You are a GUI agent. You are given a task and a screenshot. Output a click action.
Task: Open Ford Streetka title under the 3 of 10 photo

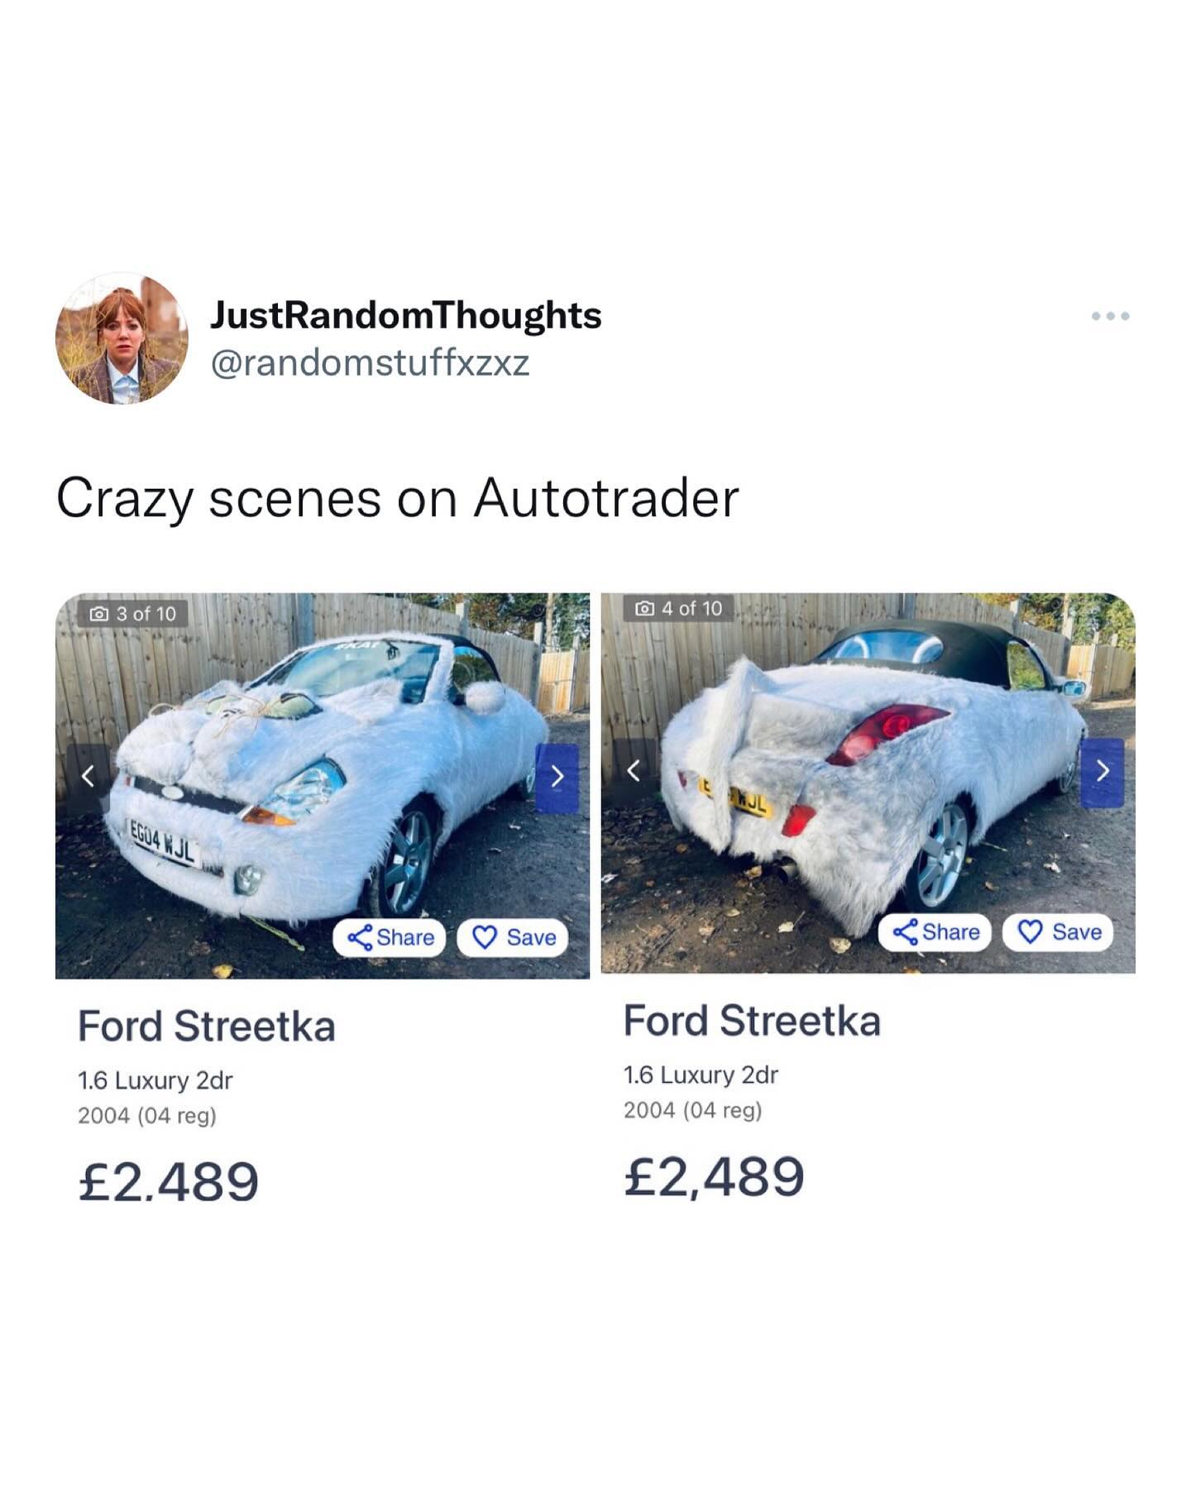(x=207, y=1026)
